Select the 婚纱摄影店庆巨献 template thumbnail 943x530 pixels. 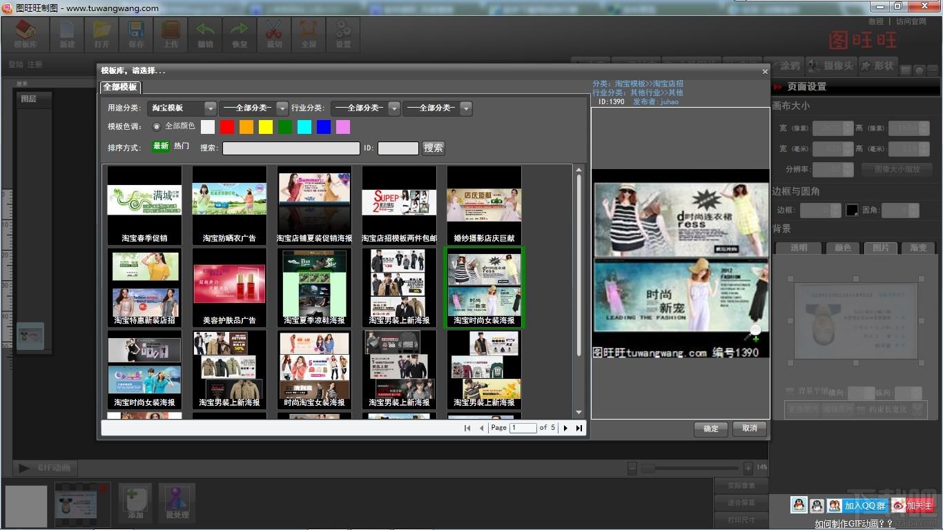pyautogui.click(x=484, y=205)
